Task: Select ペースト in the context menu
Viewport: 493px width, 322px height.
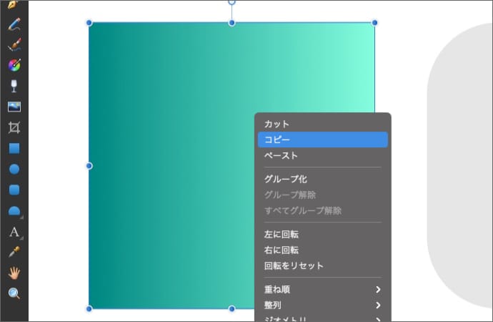Action: click(x=281, y=155)
